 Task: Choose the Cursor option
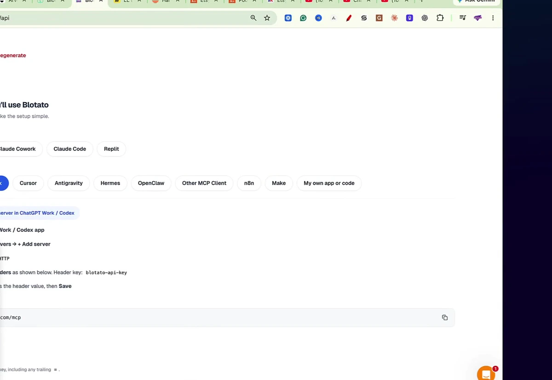(28, 183)
